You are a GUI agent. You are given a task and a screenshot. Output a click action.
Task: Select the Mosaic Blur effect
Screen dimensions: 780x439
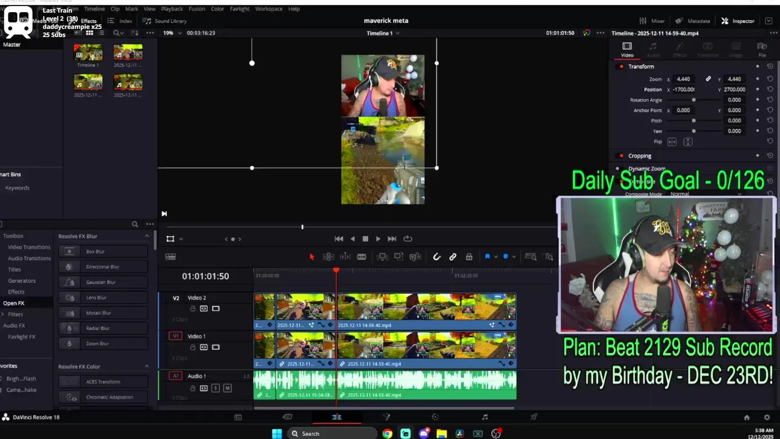tap(104, 313)
